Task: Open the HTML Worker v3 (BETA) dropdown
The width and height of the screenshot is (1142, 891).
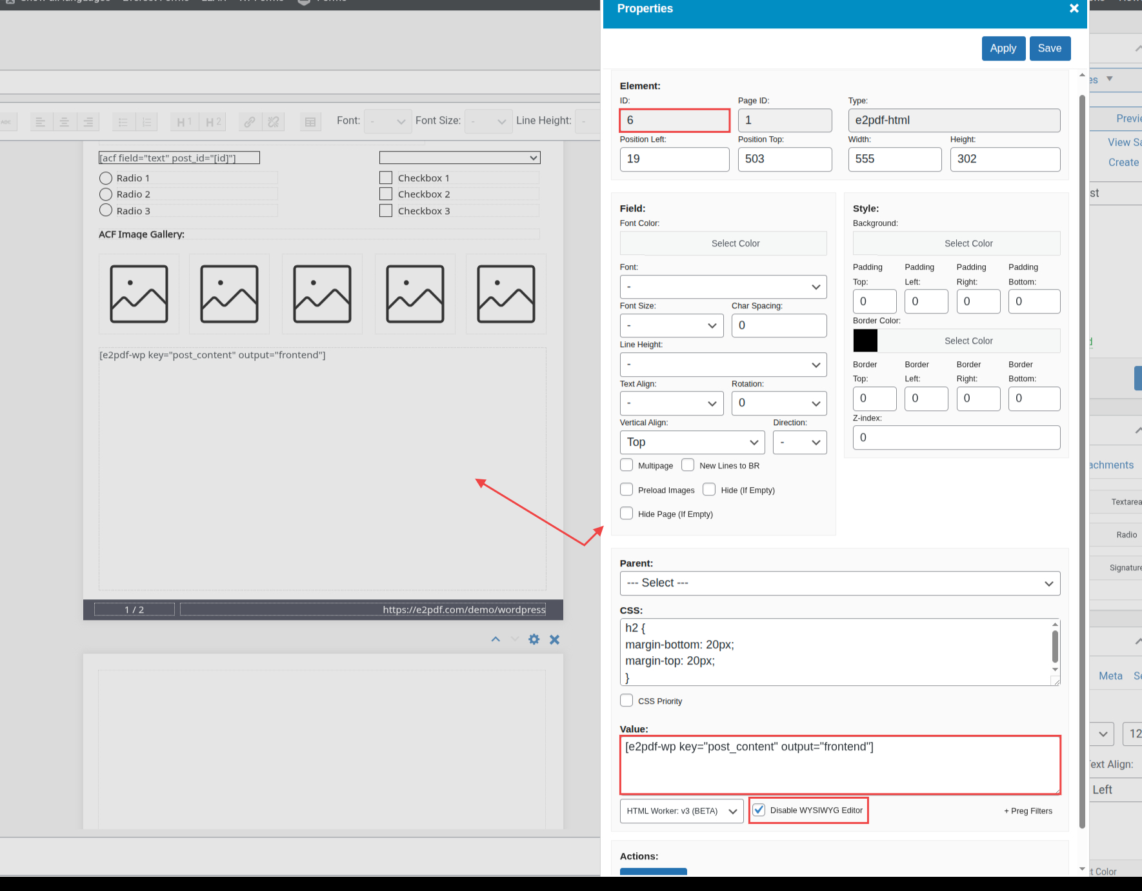Action: [681, 811]
